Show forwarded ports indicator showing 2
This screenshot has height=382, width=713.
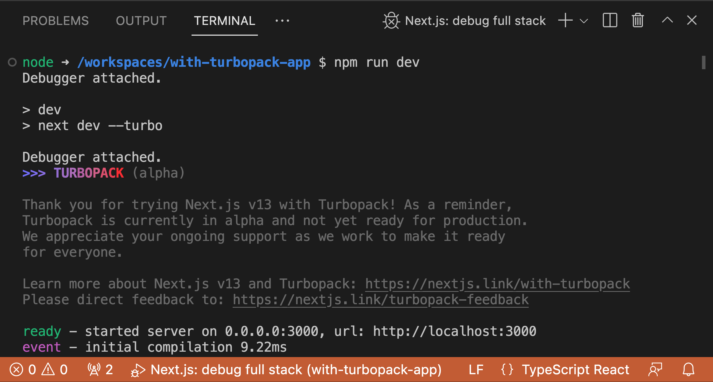(100, 370)
